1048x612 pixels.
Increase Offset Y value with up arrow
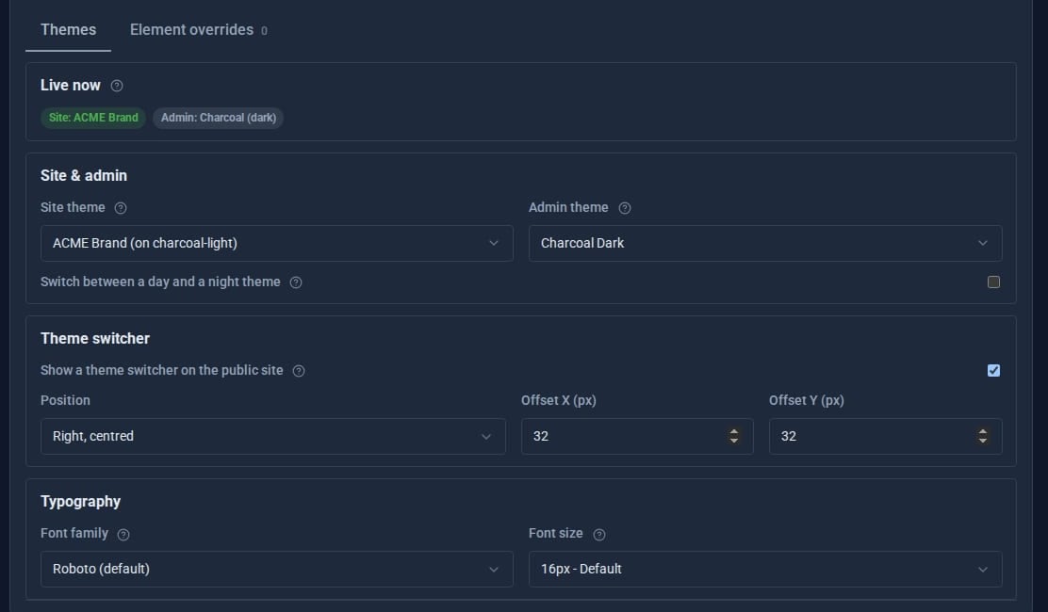pos(982,431)
